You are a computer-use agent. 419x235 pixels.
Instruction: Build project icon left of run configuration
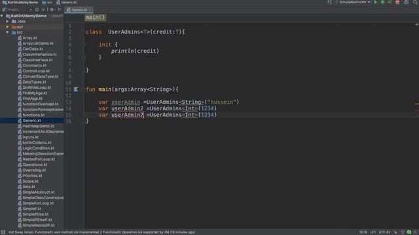[x=330, y=3]
